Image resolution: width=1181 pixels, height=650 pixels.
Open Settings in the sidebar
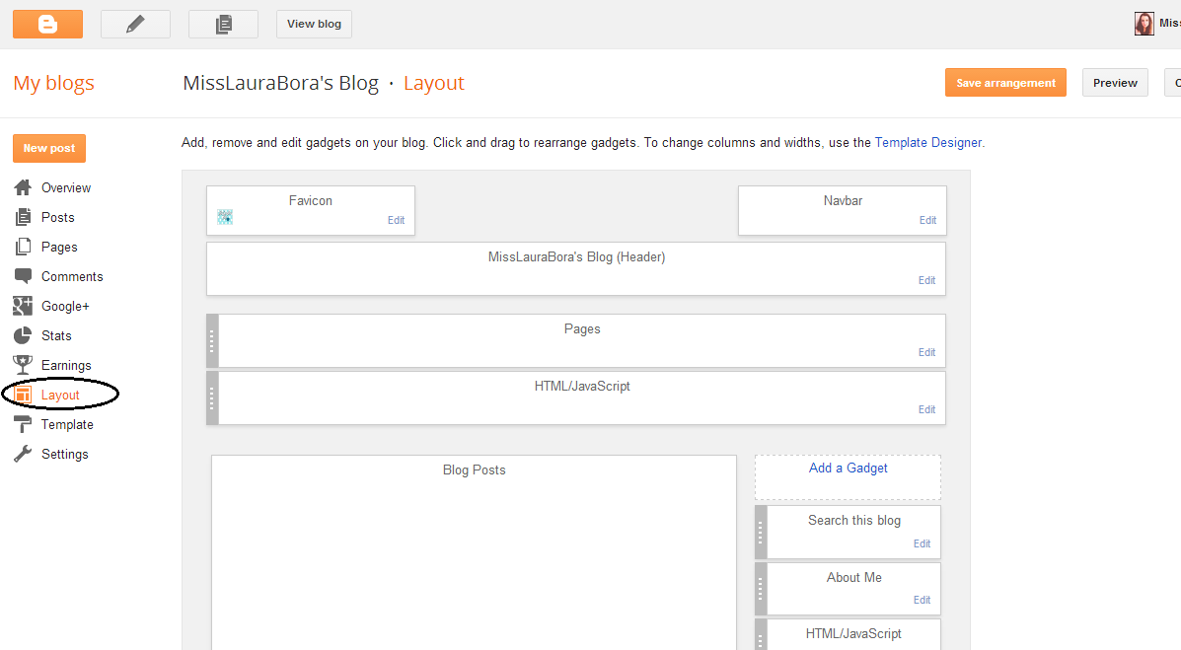pyautogui.click(x=65, y=454)
